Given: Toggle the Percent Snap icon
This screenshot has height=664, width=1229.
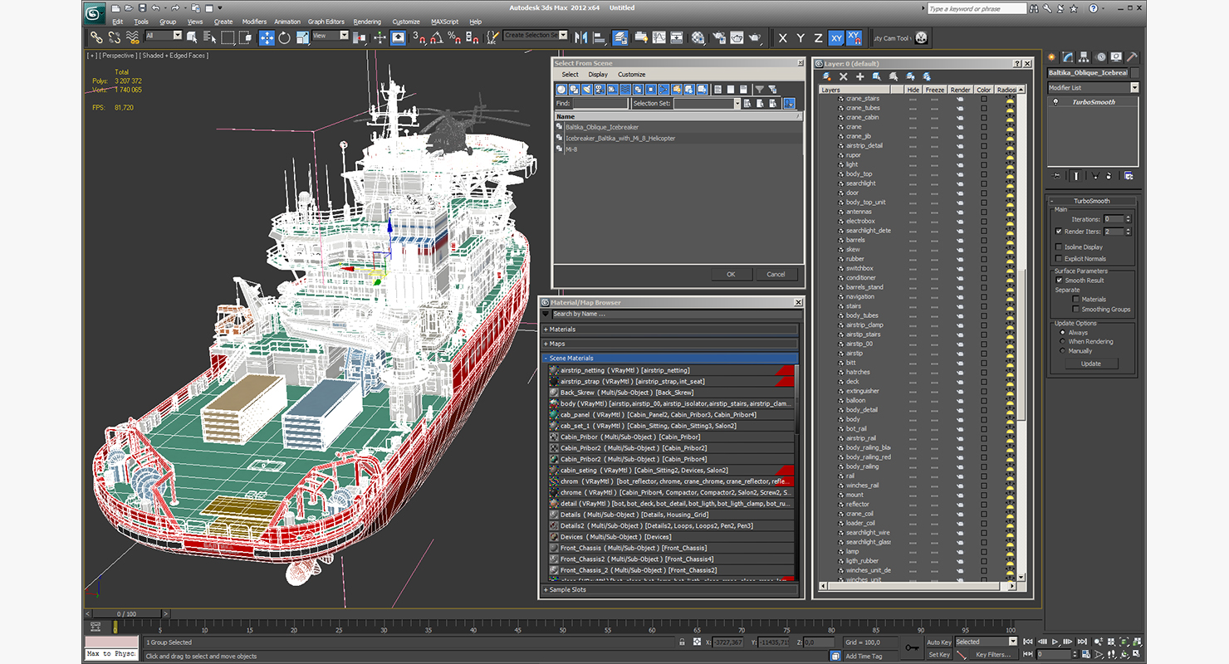Looking at the screenshot, I should (x=453, y=37).
